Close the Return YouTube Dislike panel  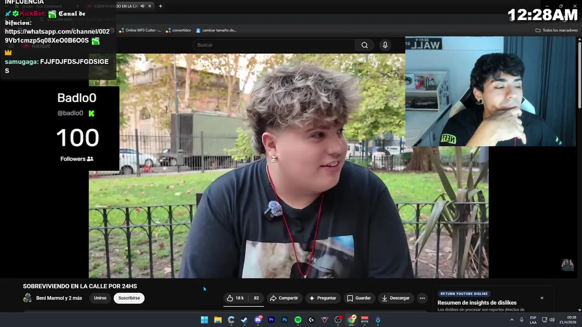click(542, 298)
